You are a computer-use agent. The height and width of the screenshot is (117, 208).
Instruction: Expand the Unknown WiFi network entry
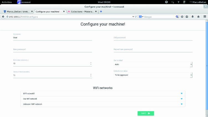tap(182, 104)
